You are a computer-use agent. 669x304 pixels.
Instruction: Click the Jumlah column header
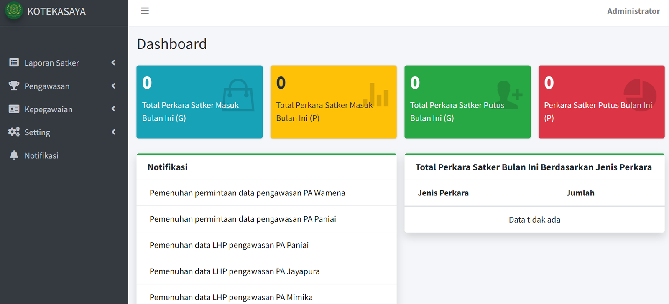(580, 193)
